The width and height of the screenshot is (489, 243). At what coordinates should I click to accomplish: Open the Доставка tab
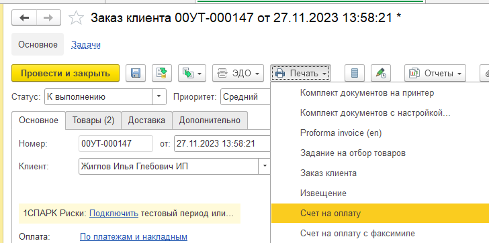click(x=146, y=120)
